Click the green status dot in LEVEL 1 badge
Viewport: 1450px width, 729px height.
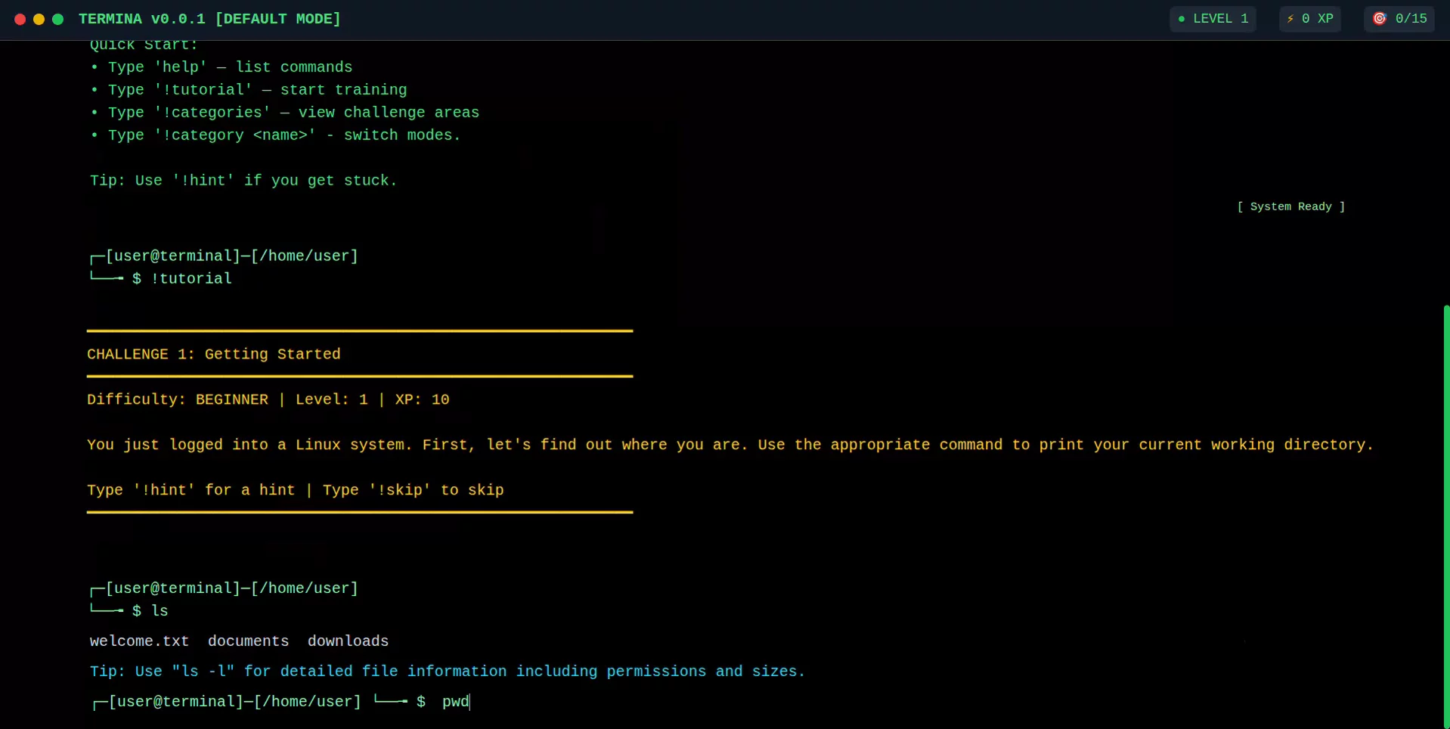click(1181, 19)
